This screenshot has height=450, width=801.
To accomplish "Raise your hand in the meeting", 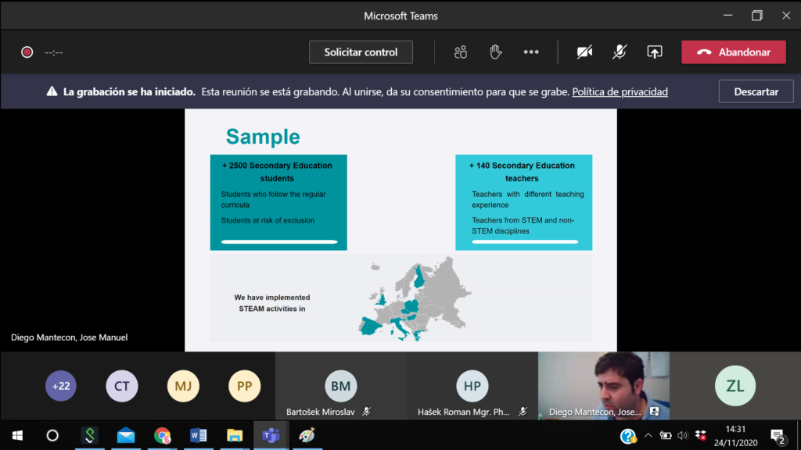I will 495,52.
